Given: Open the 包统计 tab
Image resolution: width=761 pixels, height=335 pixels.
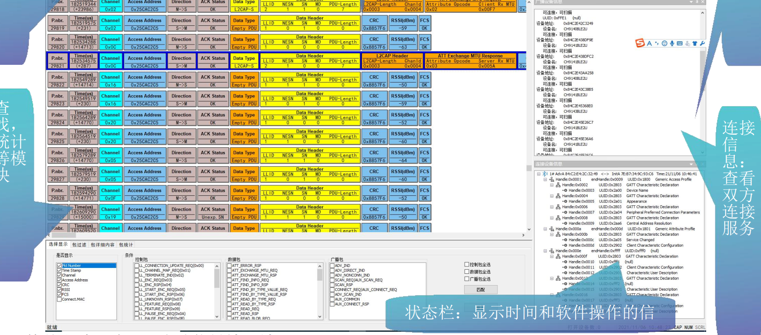Looking at the screenshot, I should (x=126, y=245).
